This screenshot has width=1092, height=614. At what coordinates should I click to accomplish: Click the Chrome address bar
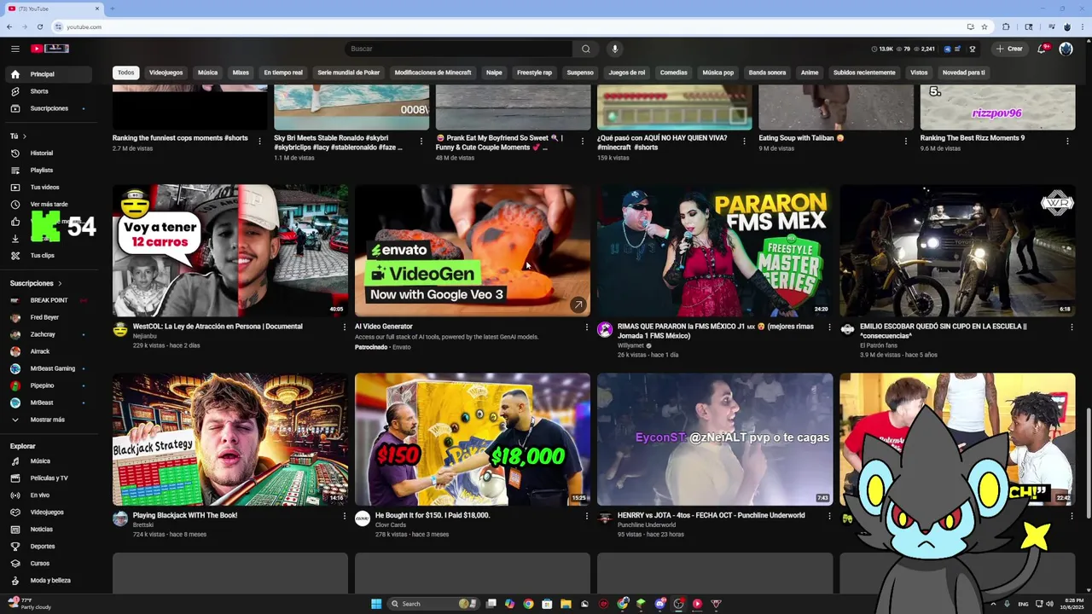pyautogui.click(x=512, y=26)
